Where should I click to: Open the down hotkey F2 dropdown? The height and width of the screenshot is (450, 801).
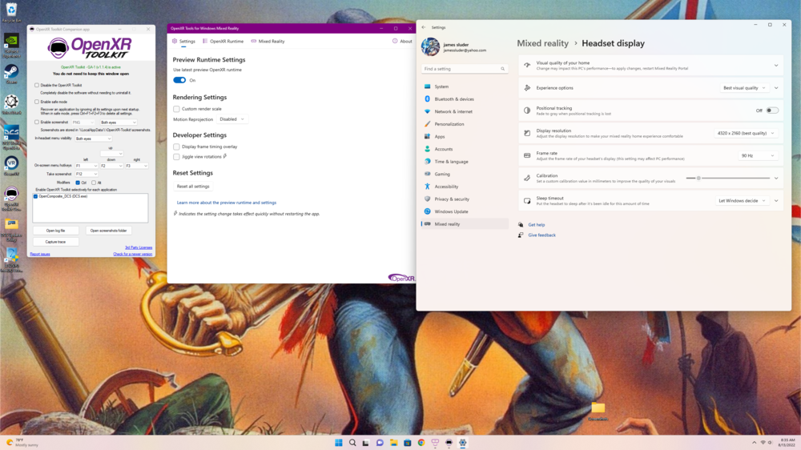point(111,166)
